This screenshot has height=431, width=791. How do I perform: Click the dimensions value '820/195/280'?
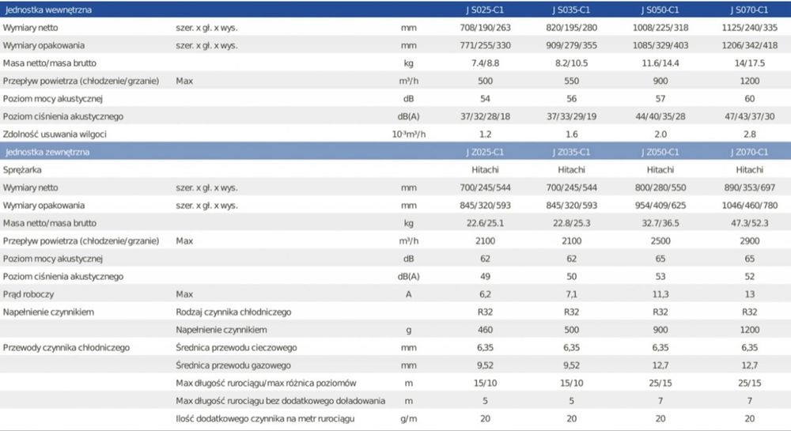(x=571, y=28)
